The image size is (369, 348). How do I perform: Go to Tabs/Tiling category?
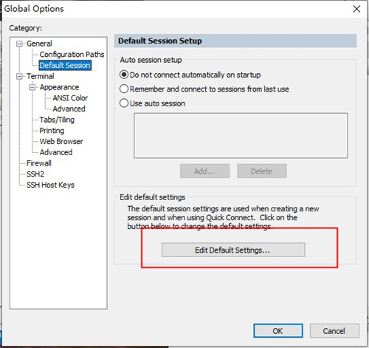click(57, 120)
